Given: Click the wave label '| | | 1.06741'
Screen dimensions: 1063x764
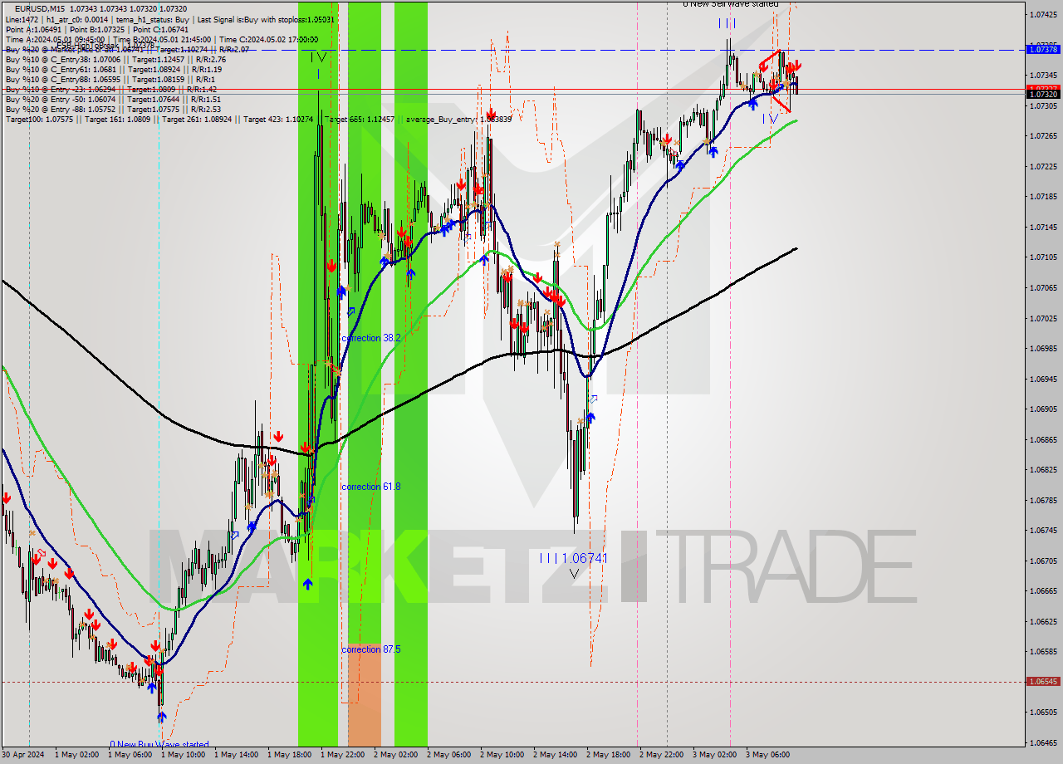Looking at the screenshot, I should tap(573, 558).
